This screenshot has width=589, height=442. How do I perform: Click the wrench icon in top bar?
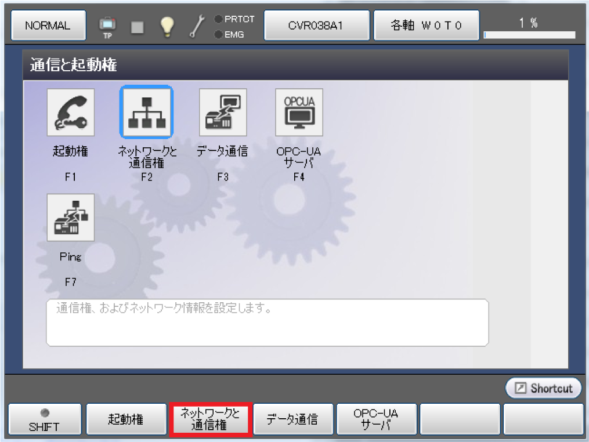(198, 26)
